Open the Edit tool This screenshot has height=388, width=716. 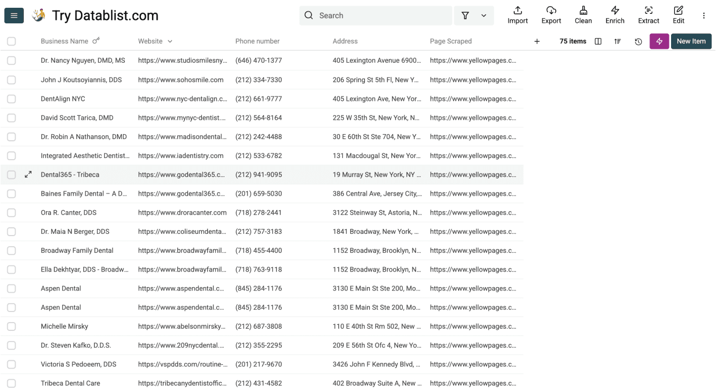point(678,15)
